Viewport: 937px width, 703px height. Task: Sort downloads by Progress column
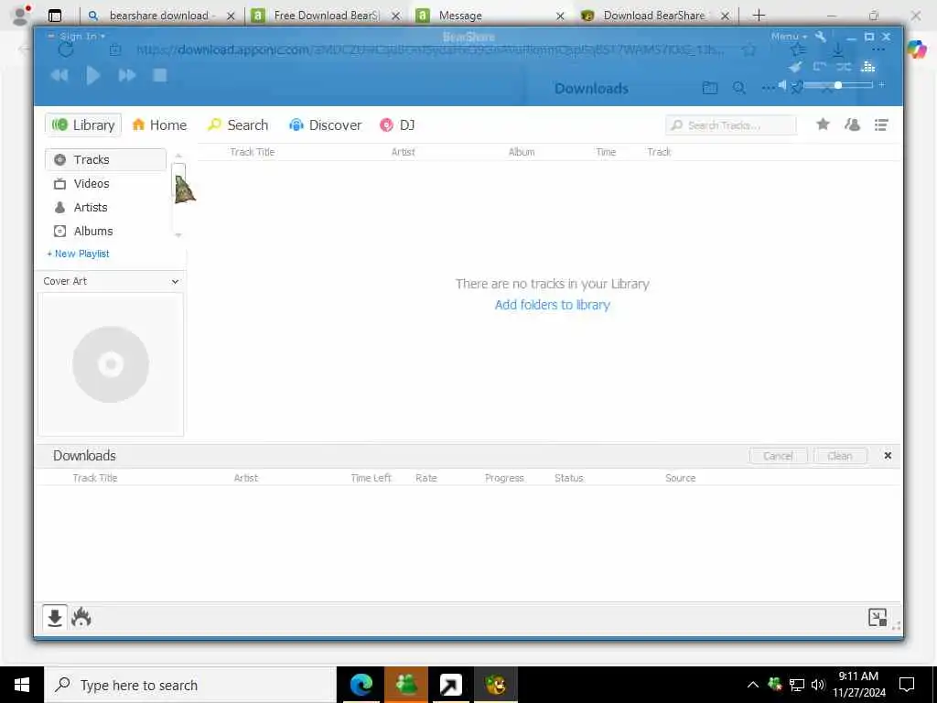504,478
